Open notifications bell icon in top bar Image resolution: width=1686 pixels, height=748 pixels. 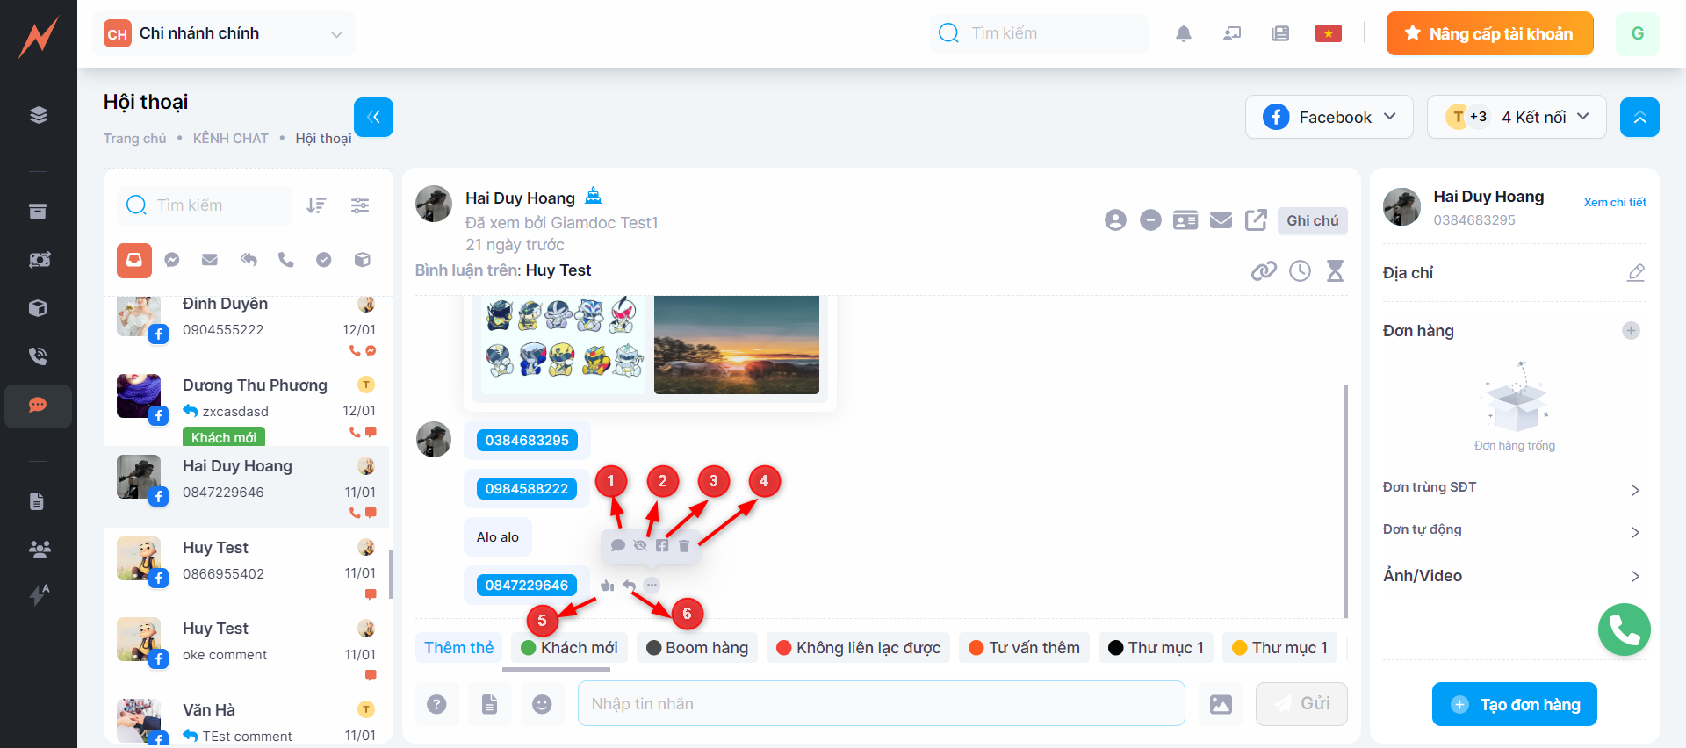pos(1184,33)
